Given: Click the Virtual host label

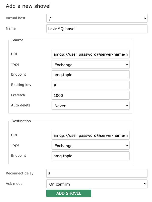Looking at the screenshot, I should click(x=16, y=18).
